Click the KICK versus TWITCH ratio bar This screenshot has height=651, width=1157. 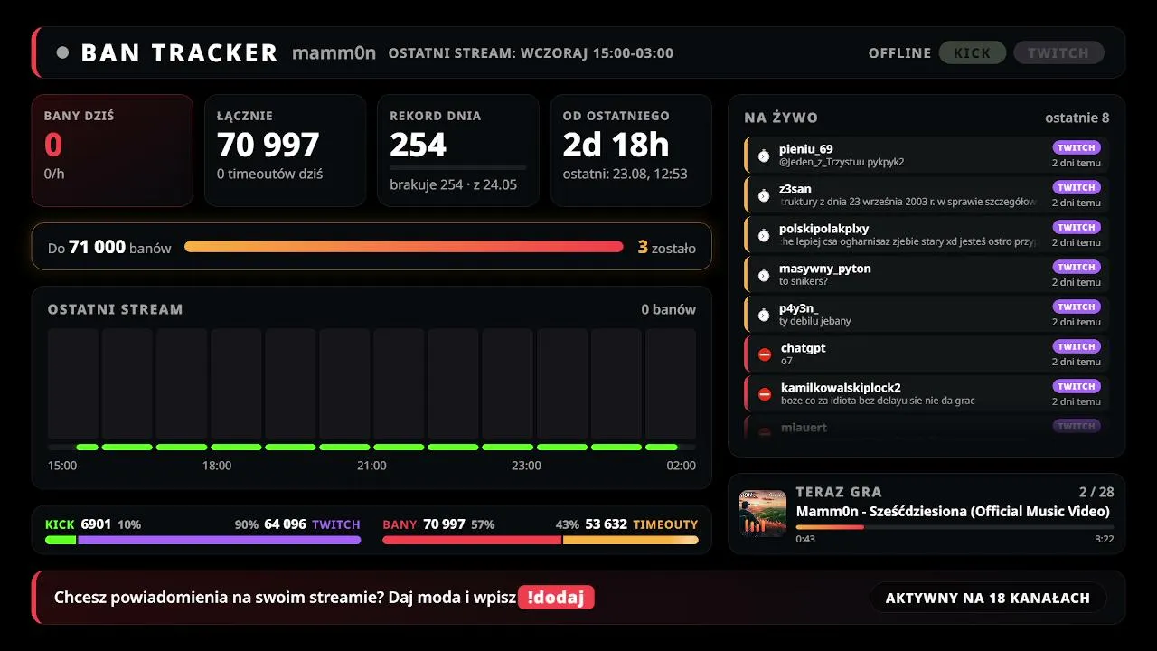202,540
